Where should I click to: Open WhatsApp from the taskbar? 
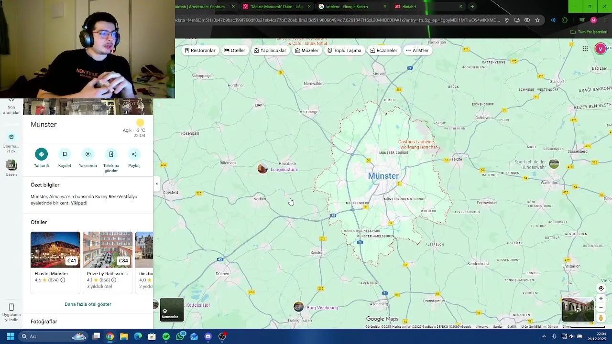click(x=180, y=336)
